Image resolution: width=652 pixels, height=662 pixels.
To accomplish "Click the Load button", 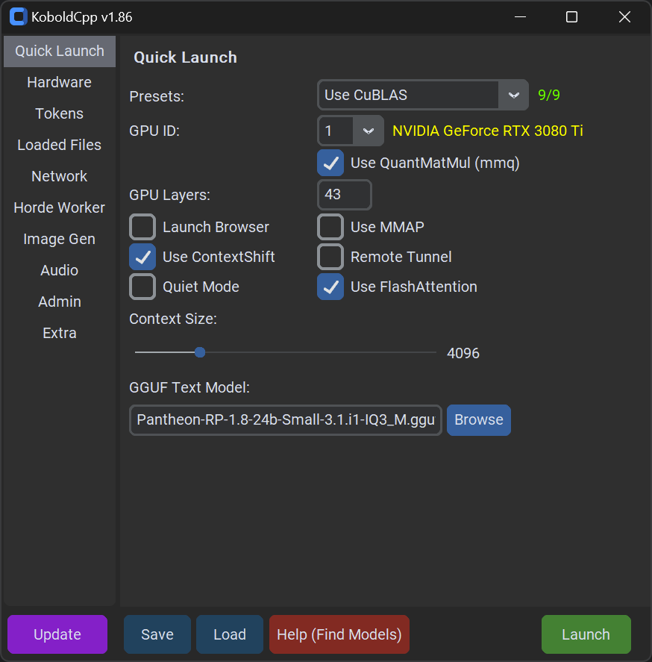I will (x=230, y=634).
